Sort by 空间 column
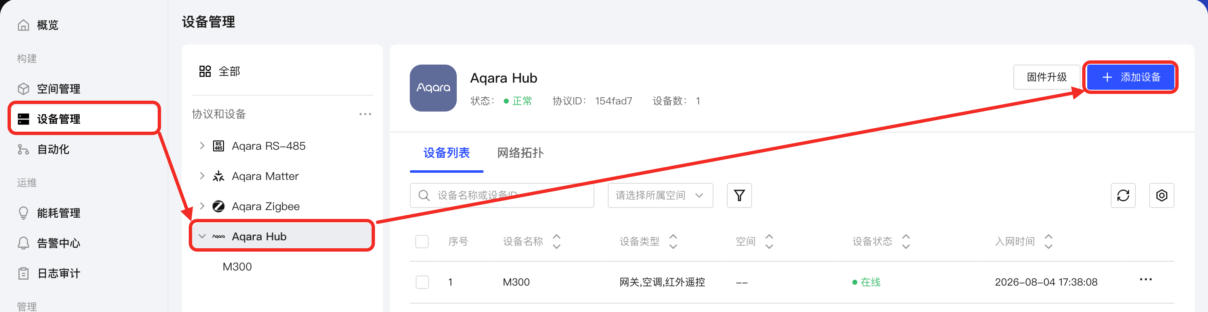 click(769, 242)
